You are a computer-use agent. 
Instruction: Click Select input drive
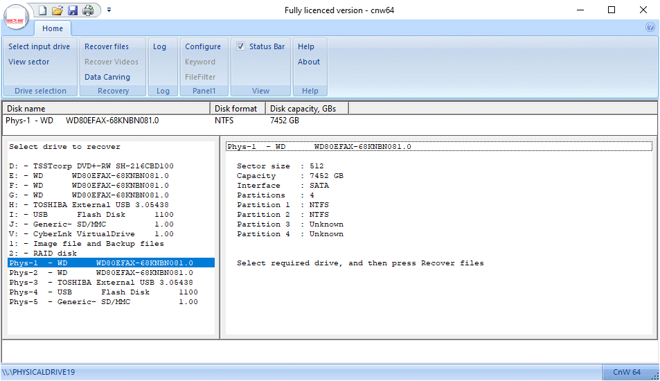coord(39,46)
